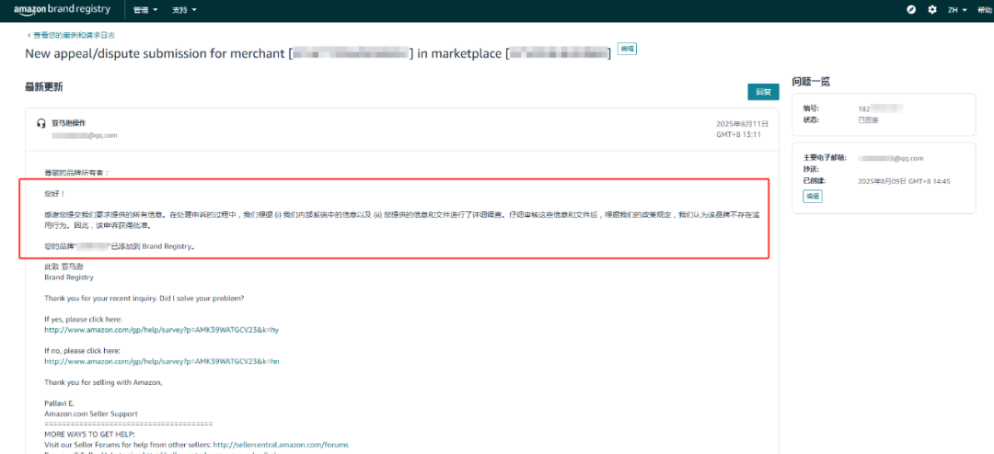The width and height of the screenshot is (994, 454).
Task: Expand the ZH language selector
Action: (956, 10)
